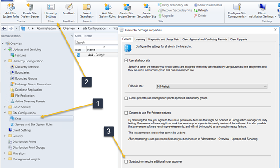Screen dimensions: 280x168
Task: Open the navigation history dropdown arrow
Action: [x=17, y=28]
